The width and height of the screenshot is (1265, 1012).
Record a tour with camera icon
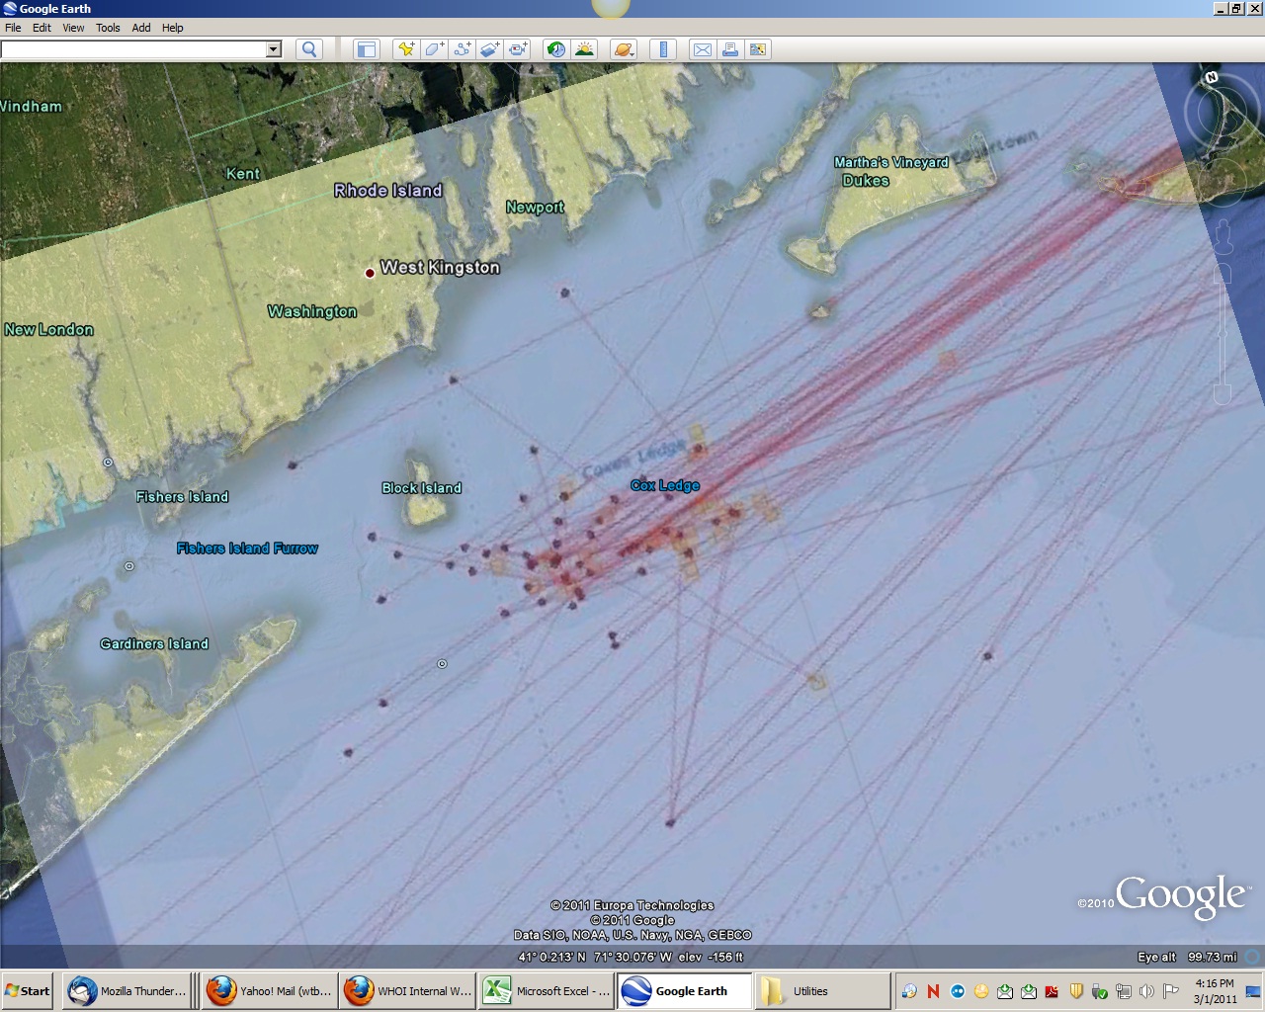(x=518, y=49)
